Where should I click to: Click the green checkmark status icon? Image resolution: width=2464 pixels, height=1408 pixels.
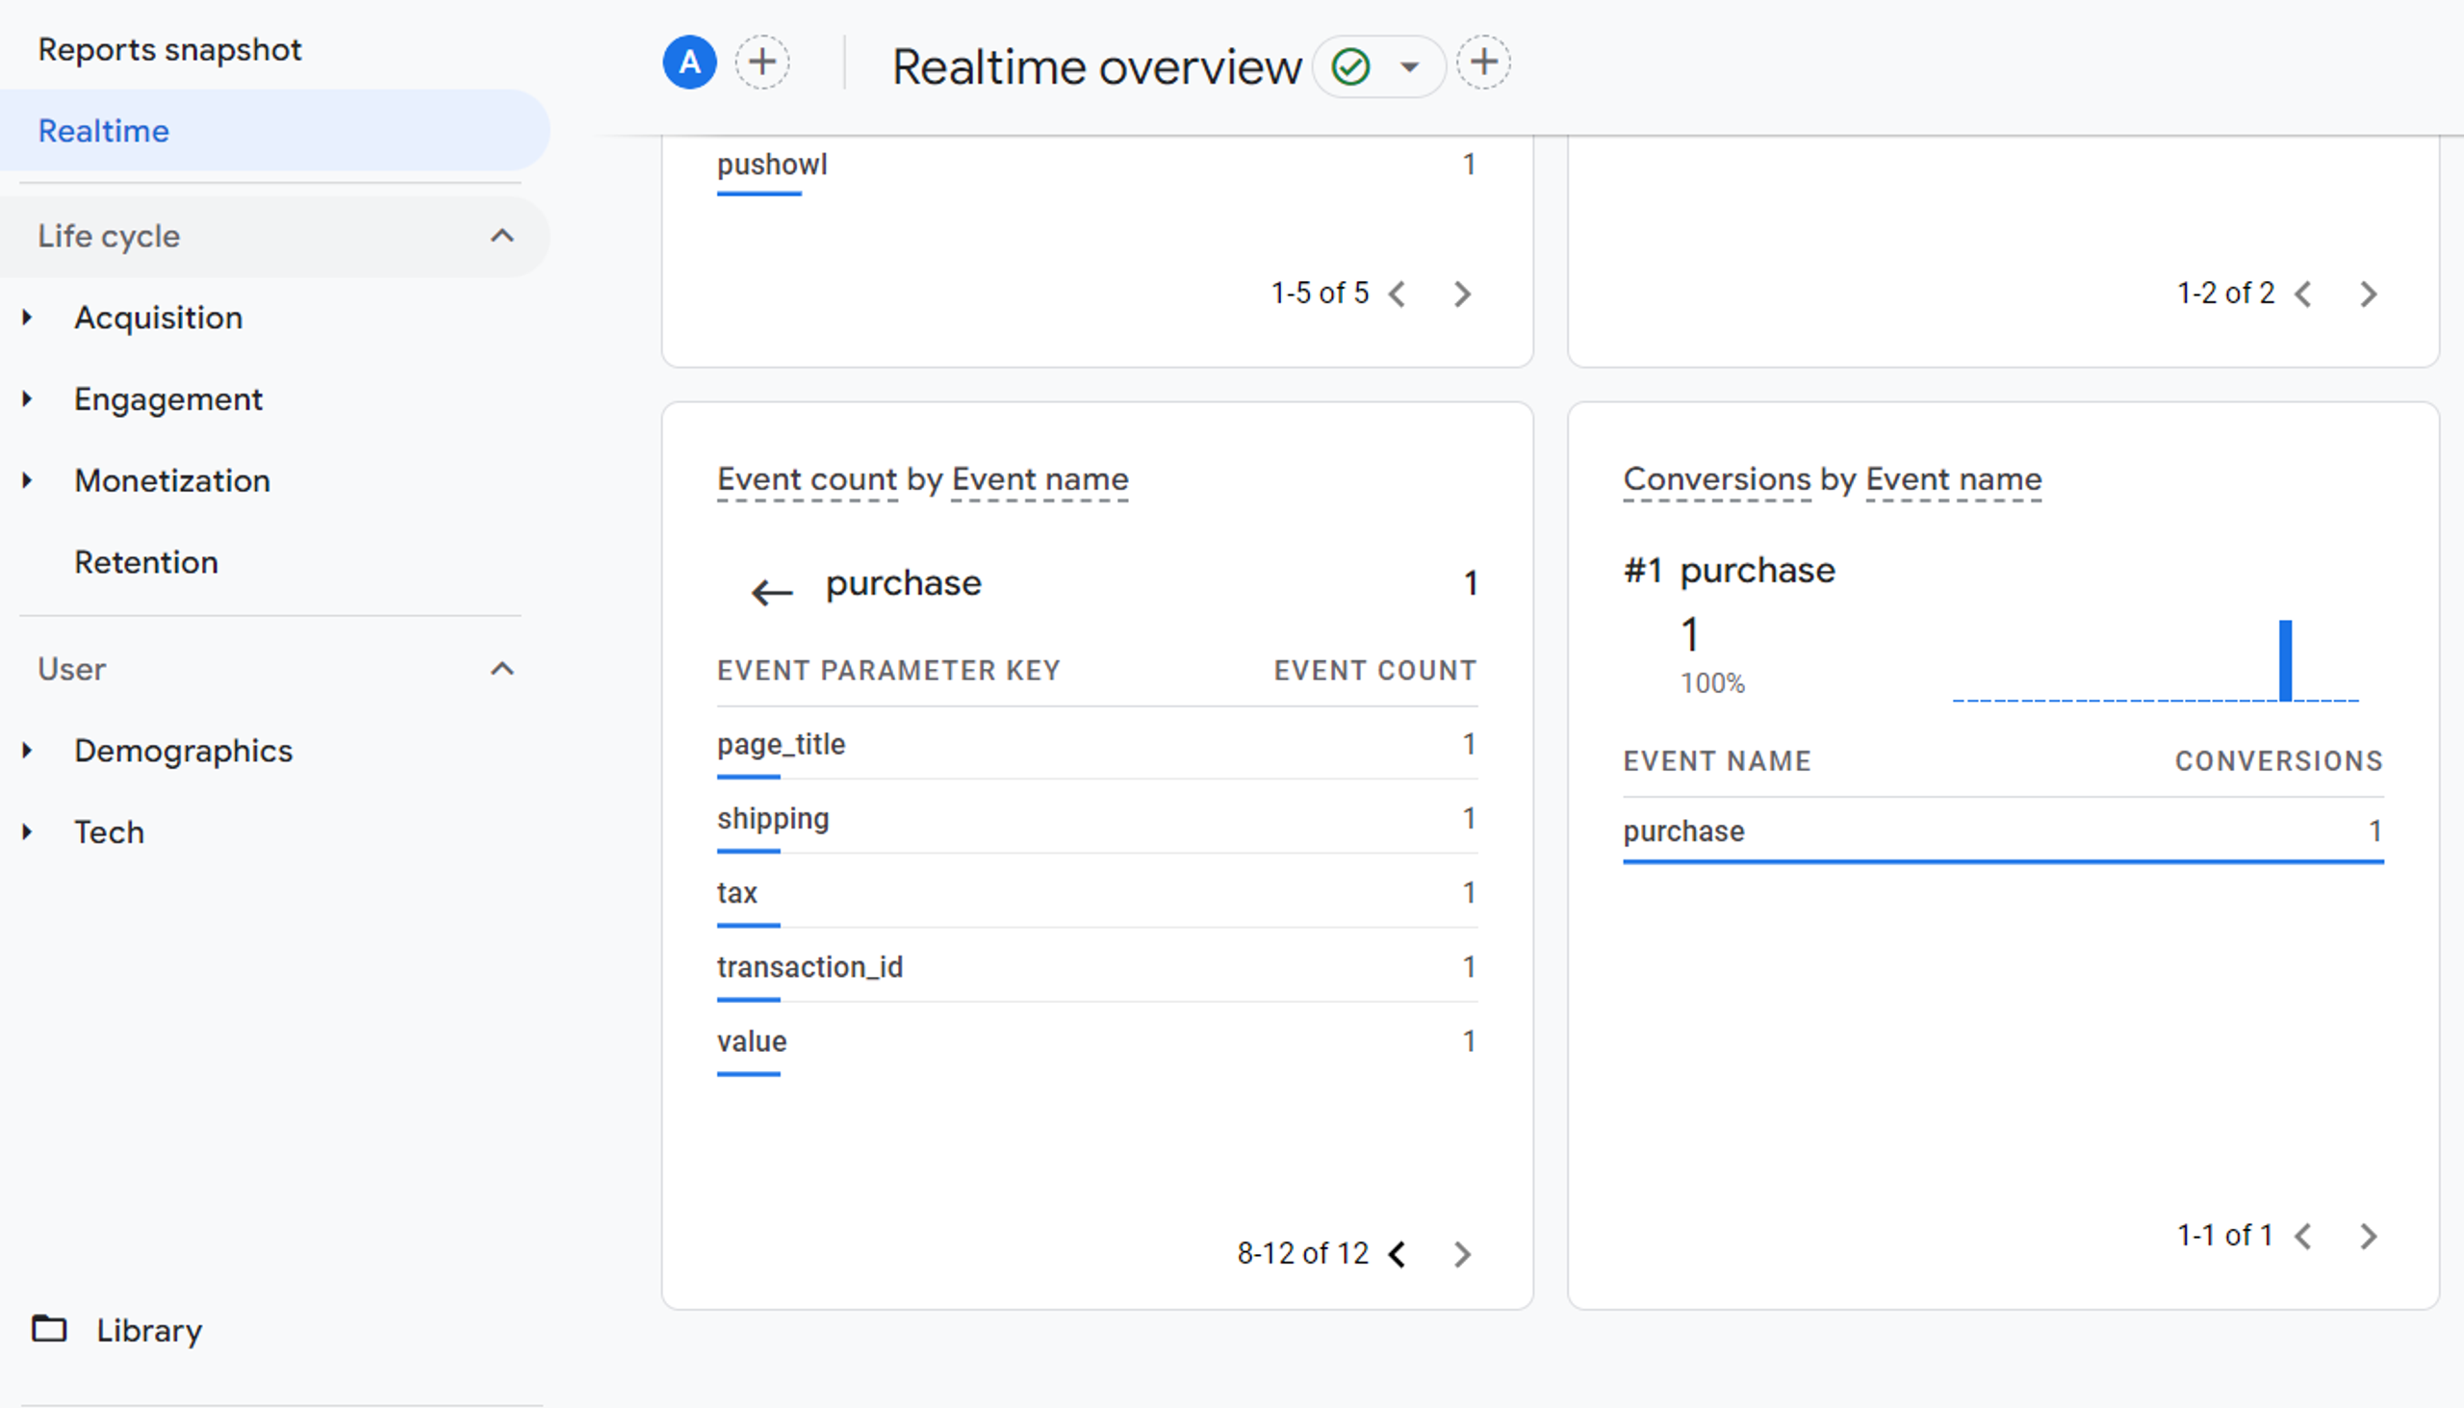[x=1350, y=66]
